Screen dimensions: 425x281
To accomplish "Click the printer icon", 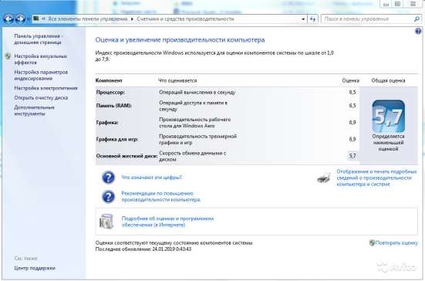I will click(x=324, y=178).
